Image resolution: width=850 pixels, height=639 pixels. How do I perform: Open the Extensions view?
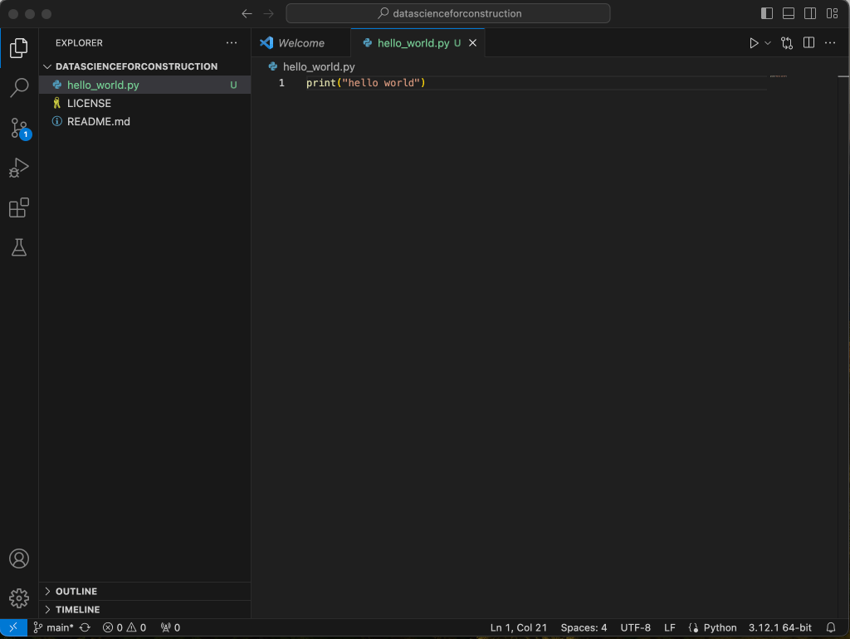coord(19,207)
